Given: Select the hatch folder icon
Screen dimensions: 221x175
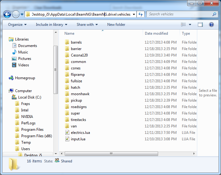Looking at the screenshot, I should click(x=67, y=87).
